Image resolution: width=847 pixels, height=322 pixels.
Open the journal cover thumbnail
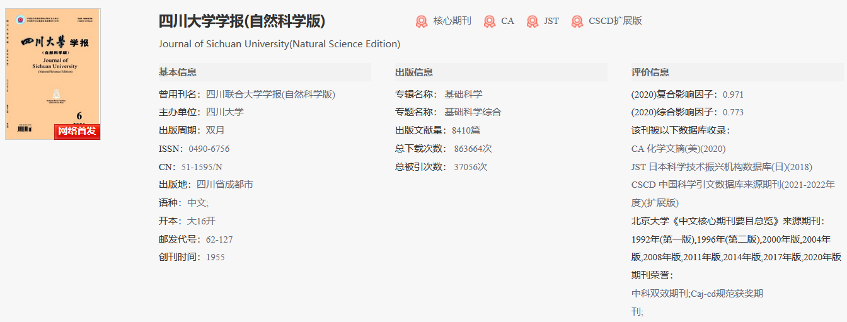point(53,74)
